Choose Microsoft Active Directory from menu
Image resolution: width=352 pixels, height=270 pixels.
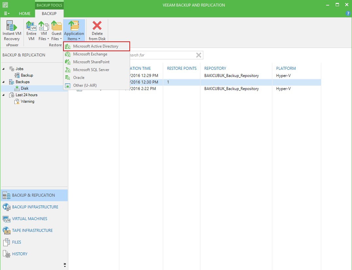(96, 46)
